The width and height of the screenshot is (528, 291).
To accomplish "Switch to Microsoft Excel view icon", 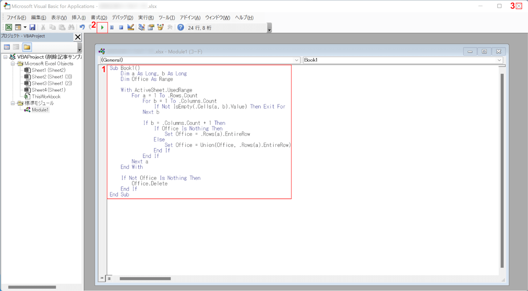I will [8, 27].
